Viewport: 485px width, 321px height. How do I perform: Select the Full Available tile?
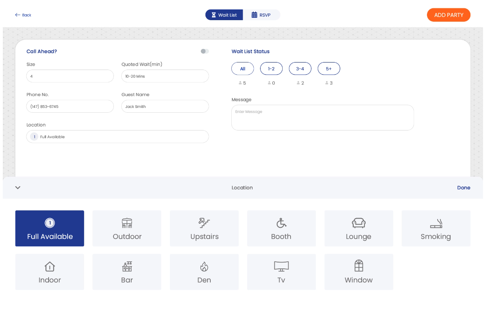pos(50,228)
